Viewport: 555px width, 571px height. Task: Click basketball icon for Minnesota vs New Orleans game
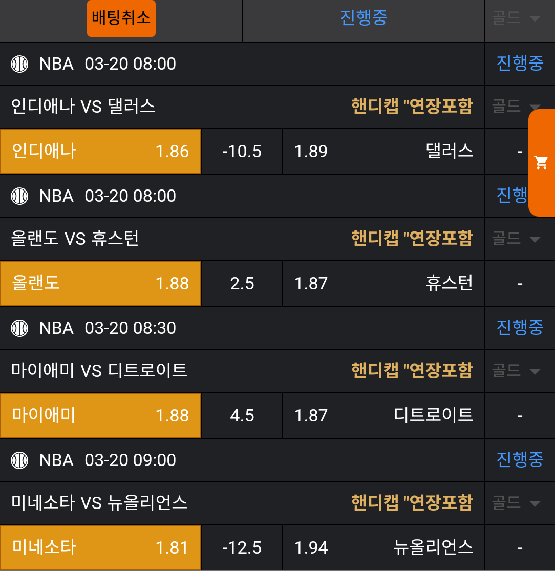click(x=19, y=460)
